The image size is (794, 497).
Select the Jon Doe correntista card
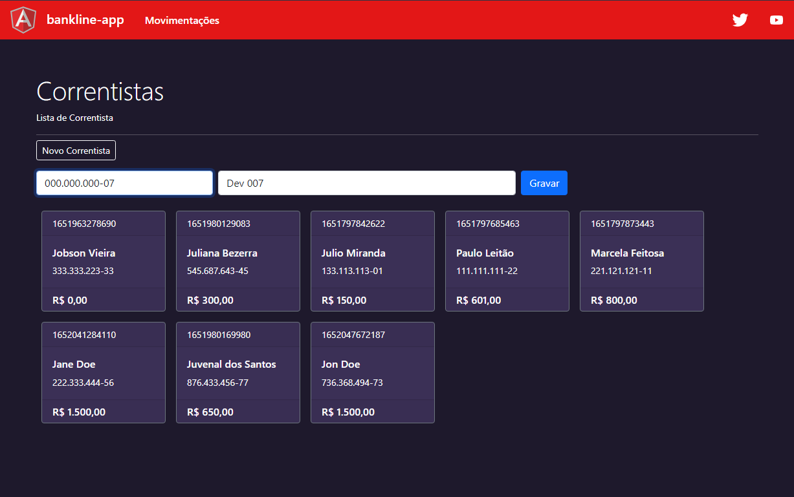point(373,372)
